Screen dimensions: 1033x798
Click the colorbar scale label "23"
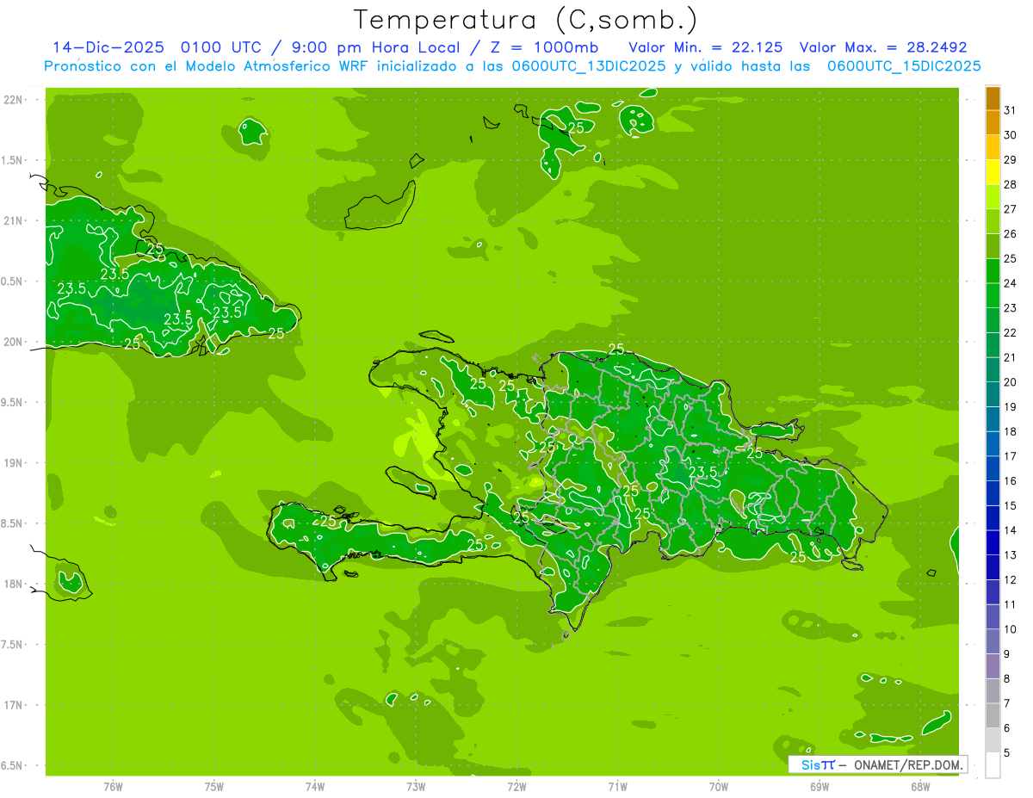click(1011, 308)
